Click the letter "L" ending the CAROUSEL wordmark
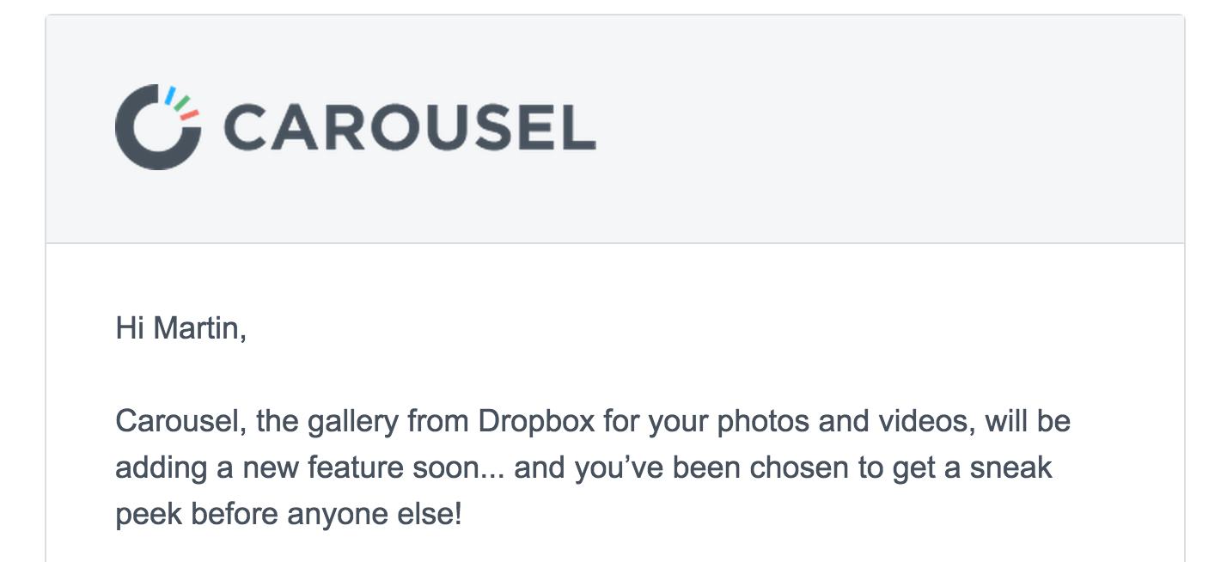 (x=577, y=128)
